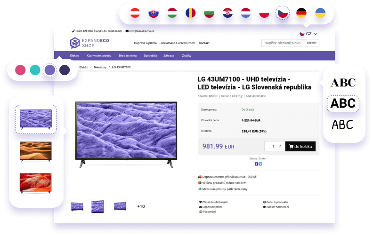The width and height of the screenshot is (373, 235).
Task: Select the orange desert TV thumbnail
Action: coord(36,152)
